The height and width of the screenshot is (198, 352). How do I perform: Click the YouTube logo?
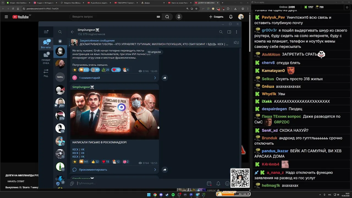(x=21, y=17)
